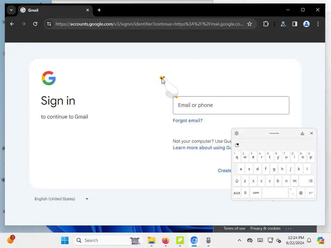Tap the g key on touch keyboard
Viewport: 331px width, 248px height.
(x=274, y=169)
